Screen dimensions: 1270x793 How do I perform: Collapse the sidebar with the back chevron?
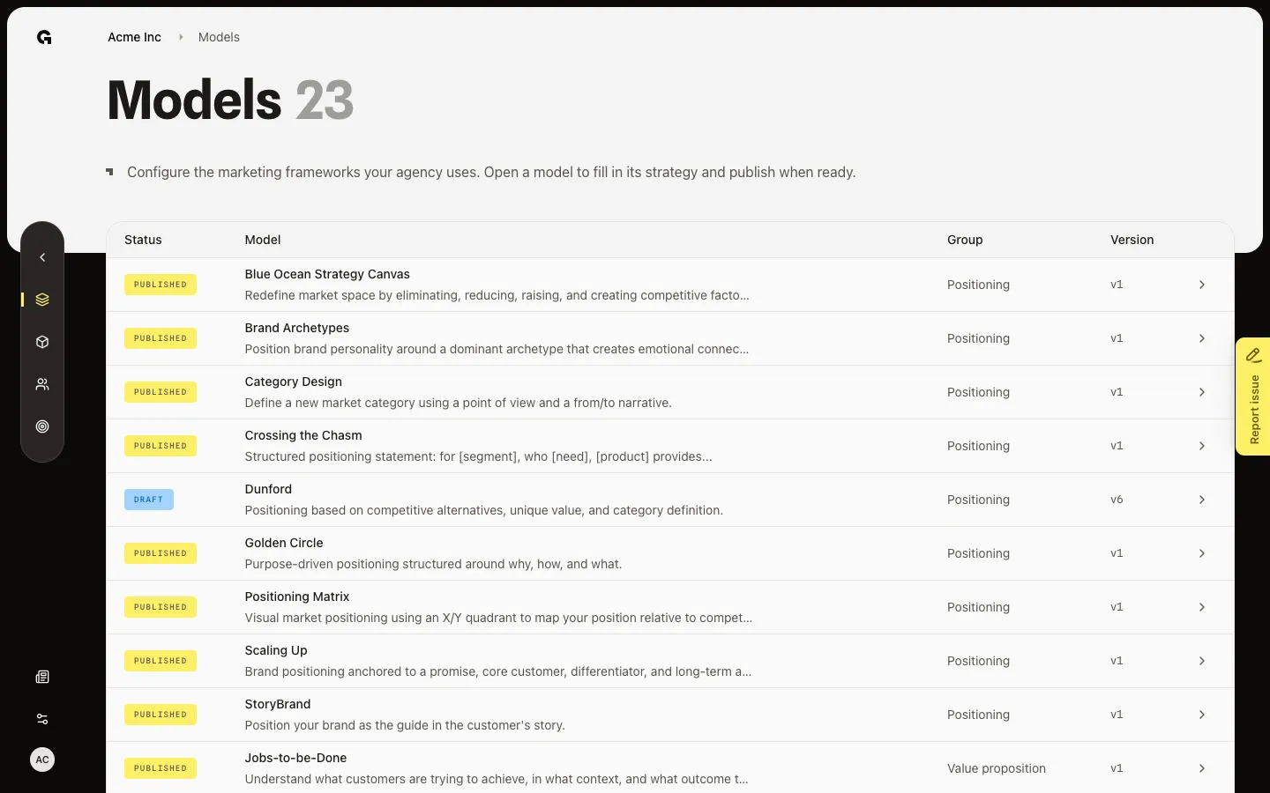[42, 257]
